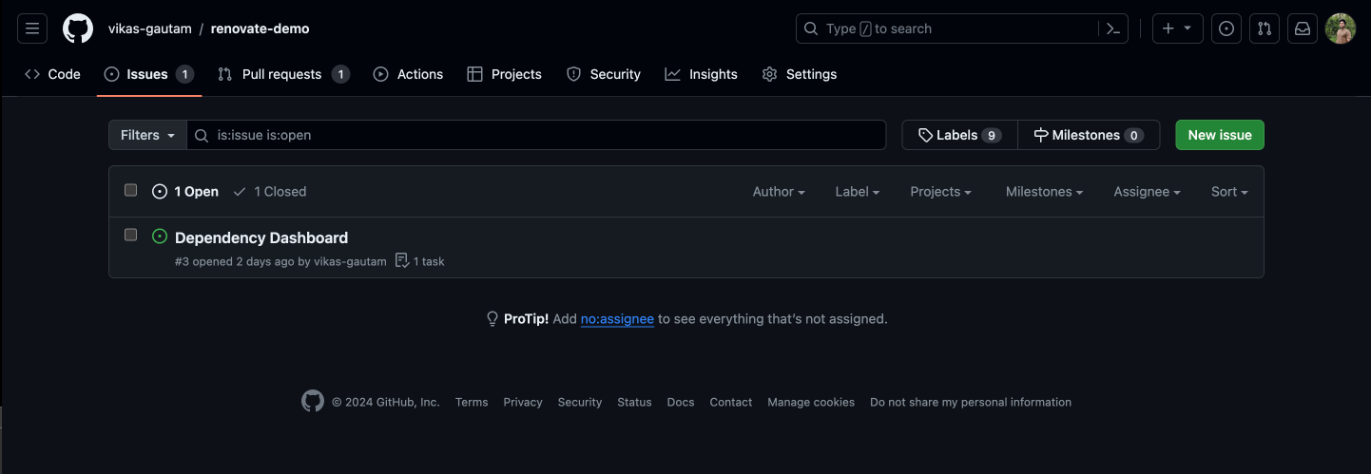Screen dimensions: 1371x474
Task: Go to the Actions tab
Action: coord(408,74)
